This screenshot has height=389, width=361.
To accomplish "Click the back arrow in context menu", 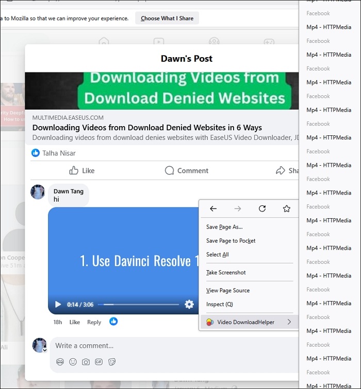I will click(x=213, y=208).
